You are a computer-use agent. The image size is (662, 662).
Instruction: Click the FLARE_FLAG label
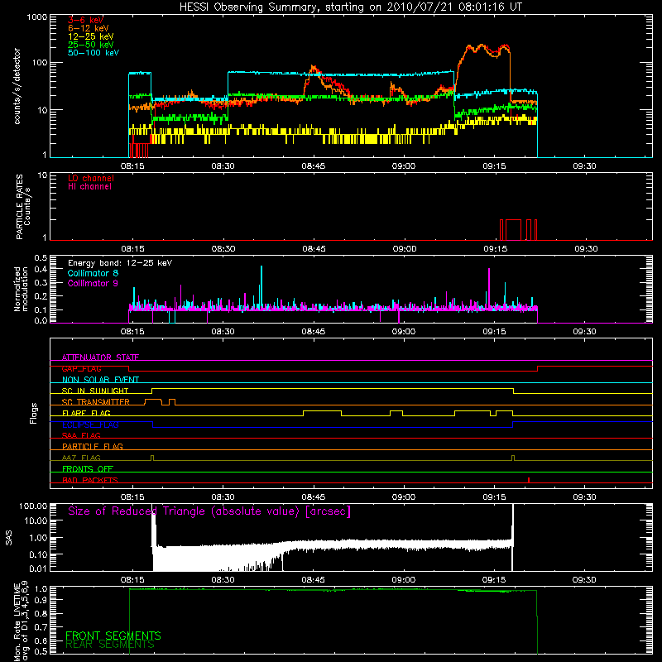(x=86, y=413)
